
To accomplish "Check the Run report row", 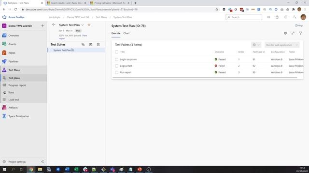I will (x=116, y=73).
